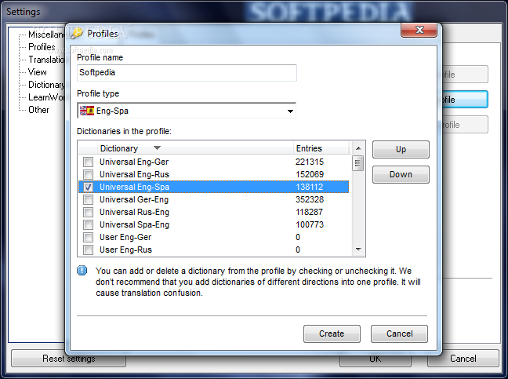This screenshot has width=508, height=379.
Task: Click the Eng-Spa flag icon in Profile type
Action: point(87,111)
